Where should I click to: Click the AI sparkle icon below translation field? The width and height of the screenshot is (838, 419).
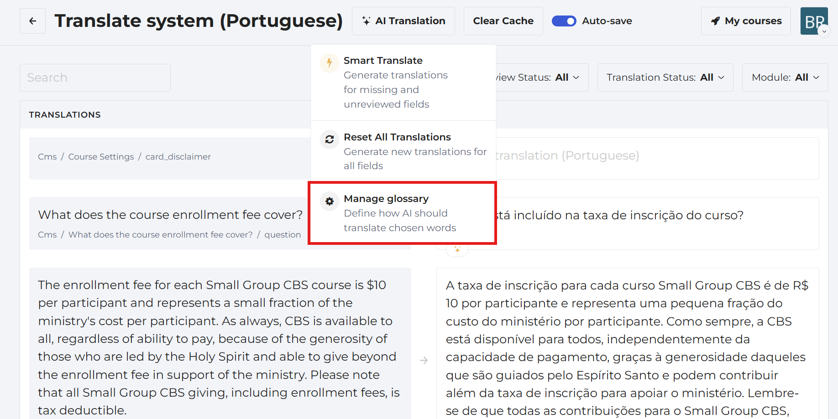point(457,250)
